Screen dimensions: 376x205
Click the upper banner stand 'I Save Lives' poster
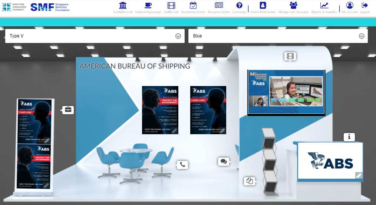tap(35, 121)
